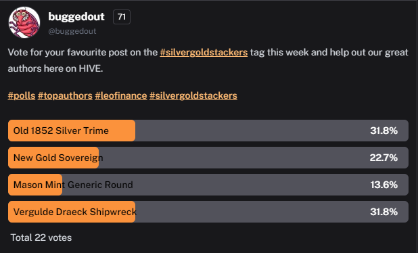Open the #leofinance hashtag
This screenshot has width=418, height=253.
(121, 95)
